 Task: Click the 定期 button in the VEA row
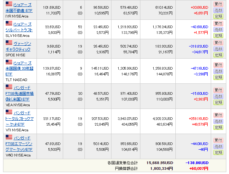218,102
